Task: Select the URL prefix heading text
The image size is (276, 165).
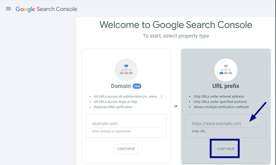Action: click(x=226, y=86)
